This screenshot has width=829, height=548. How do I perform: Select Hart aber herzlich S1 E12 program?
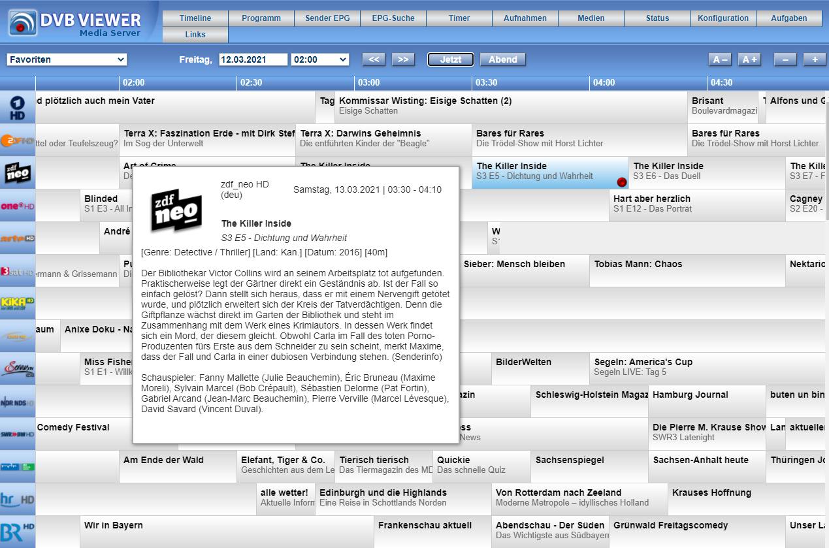[697, 205]
